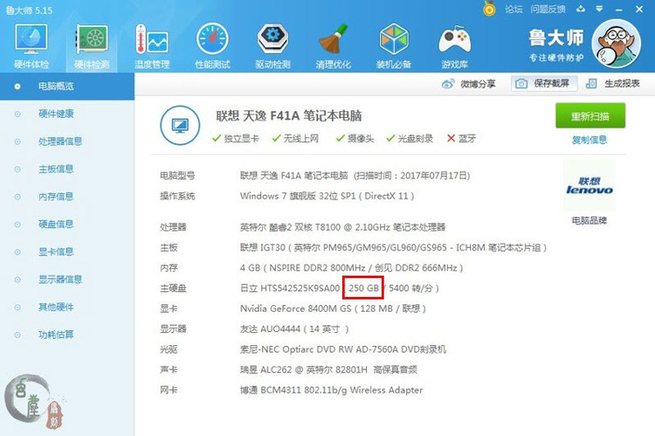655x436 pixels.
Task: Click the 博通 BCM4311 wireless adapter value
Action: [331, 390]
